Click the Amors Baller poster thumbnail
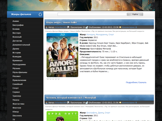This screenshot has height=121, width=162. [x=62, y=55]
